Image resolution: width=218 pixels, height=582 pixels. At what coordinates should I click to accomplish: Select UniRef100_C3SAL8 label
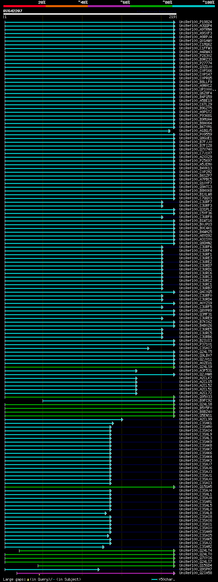click(196, 513)
